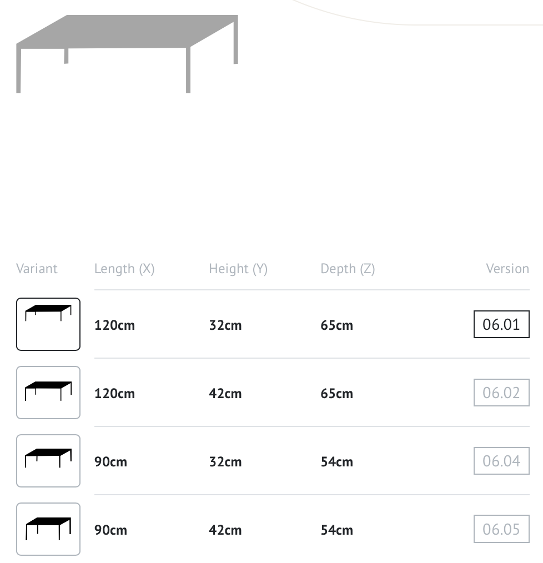The height and width of the screenshot is (563, 543).
Task: Select version 06.01
Action: click(501, 324)
